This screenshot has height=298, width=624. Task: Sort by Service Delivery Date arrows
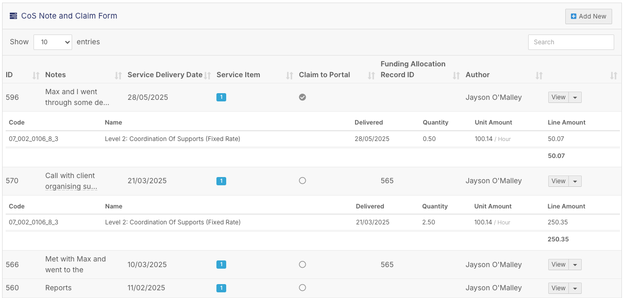(x=207, y=76)
